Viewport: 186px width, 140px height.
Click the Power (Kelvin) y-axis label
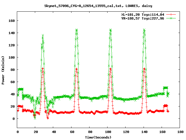pos(3,70)
